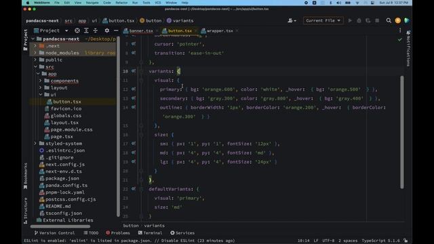The width and height of the screenshot is (434, 244).
Task: Open the Version Control tool window
Action: [54, 233]
